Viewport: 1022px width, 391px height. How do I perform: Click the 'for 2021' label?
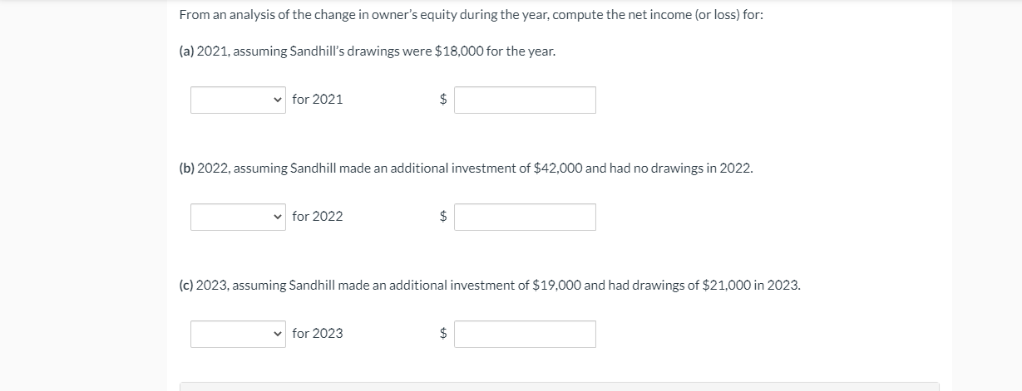coord(318,100)
